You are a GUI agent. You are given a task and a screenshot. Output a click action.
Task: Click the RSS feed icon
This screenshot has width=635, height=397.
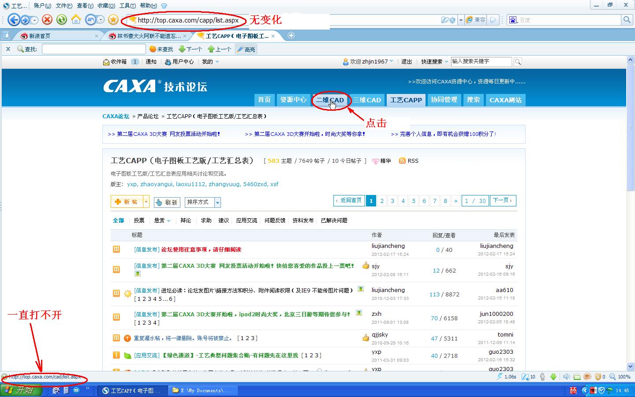[402, 161]
